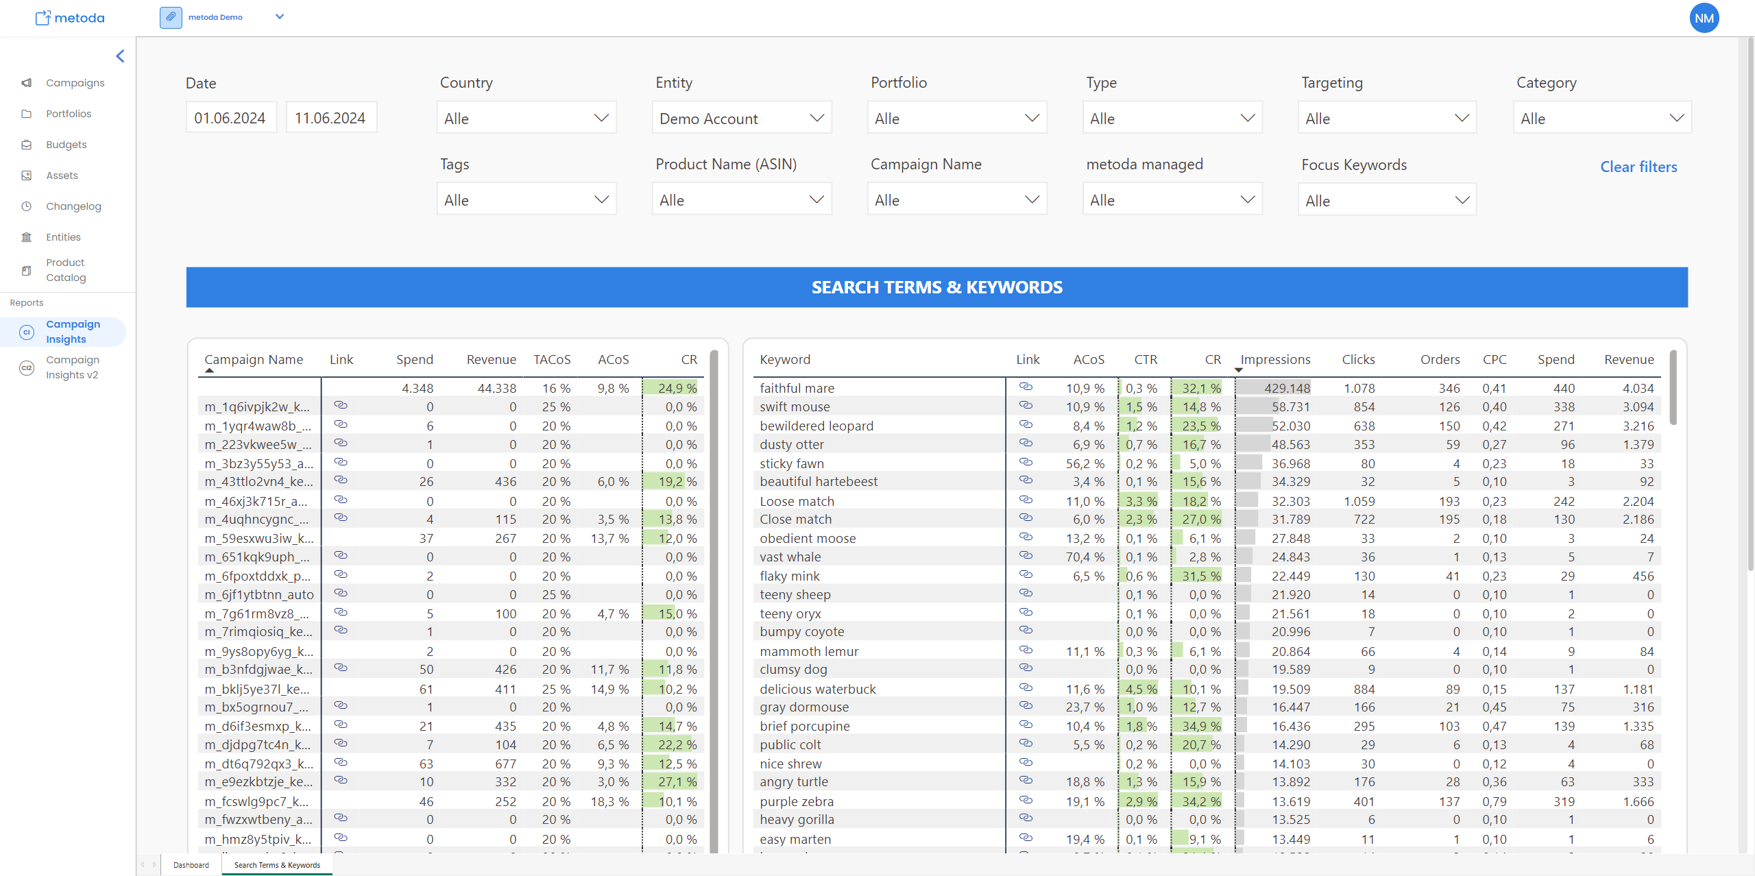Open link icon for faithful mare keyword

pos(1026,387)
